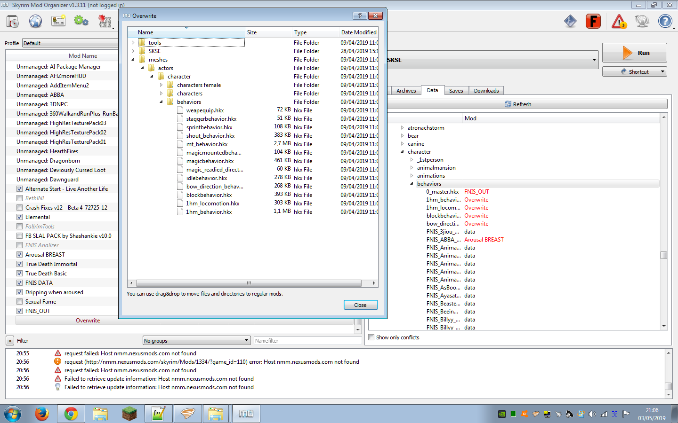Open the Downloads tab
This screenshot has width=678, height=423.
[486, 91]
